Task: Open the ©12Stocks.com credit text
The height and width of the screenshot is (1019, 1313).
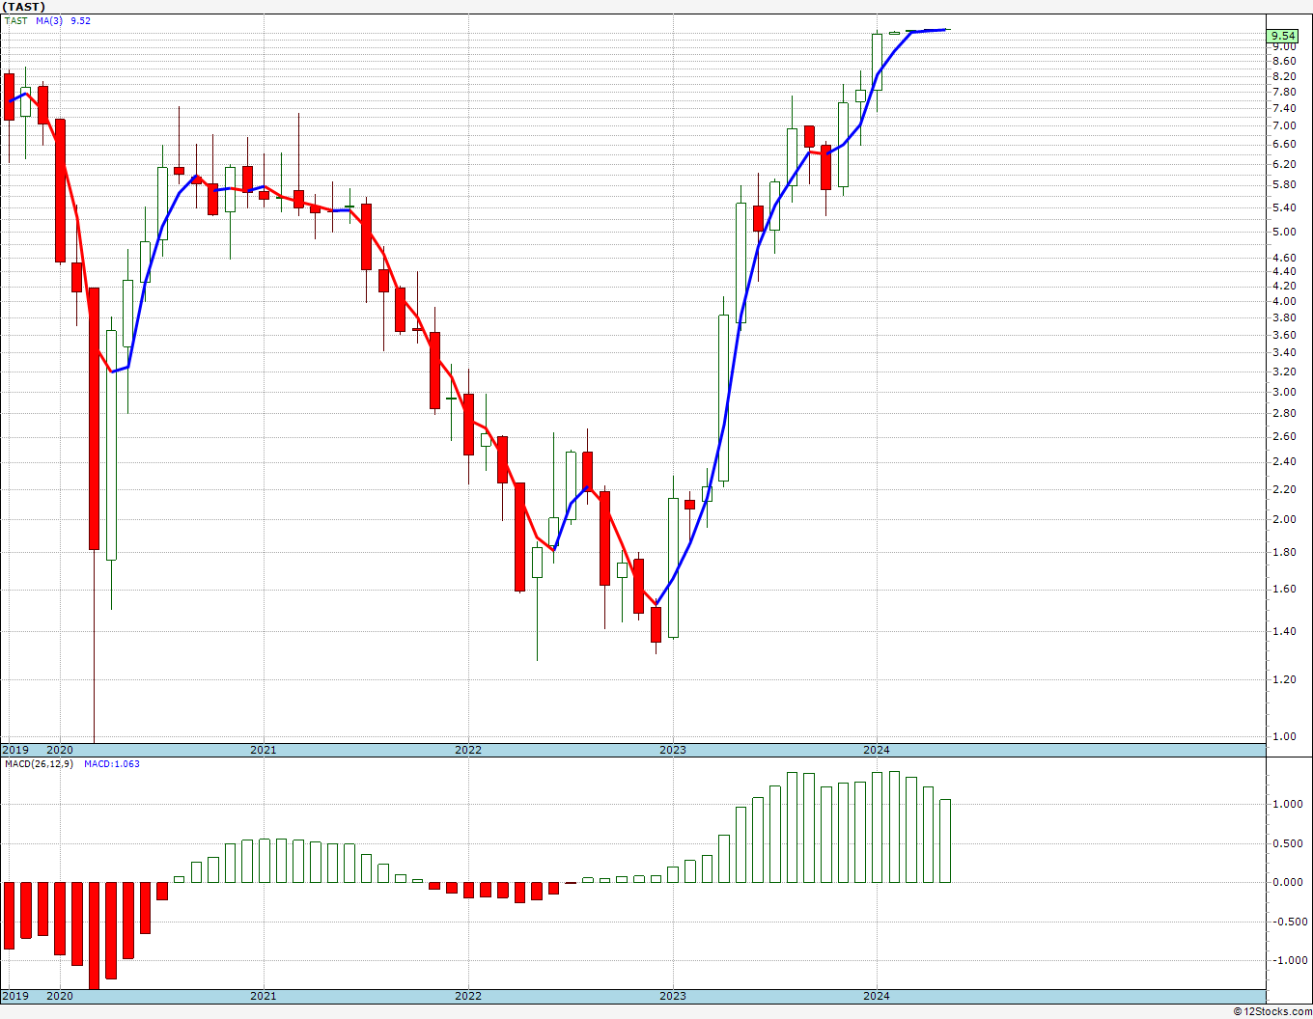Action: point(1272,1011)
